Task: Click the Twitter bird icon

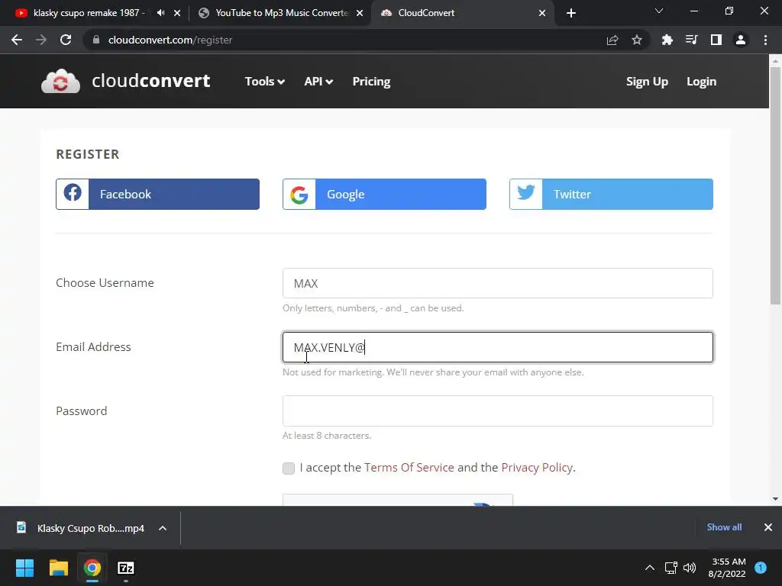Action: tap(525, 193)
